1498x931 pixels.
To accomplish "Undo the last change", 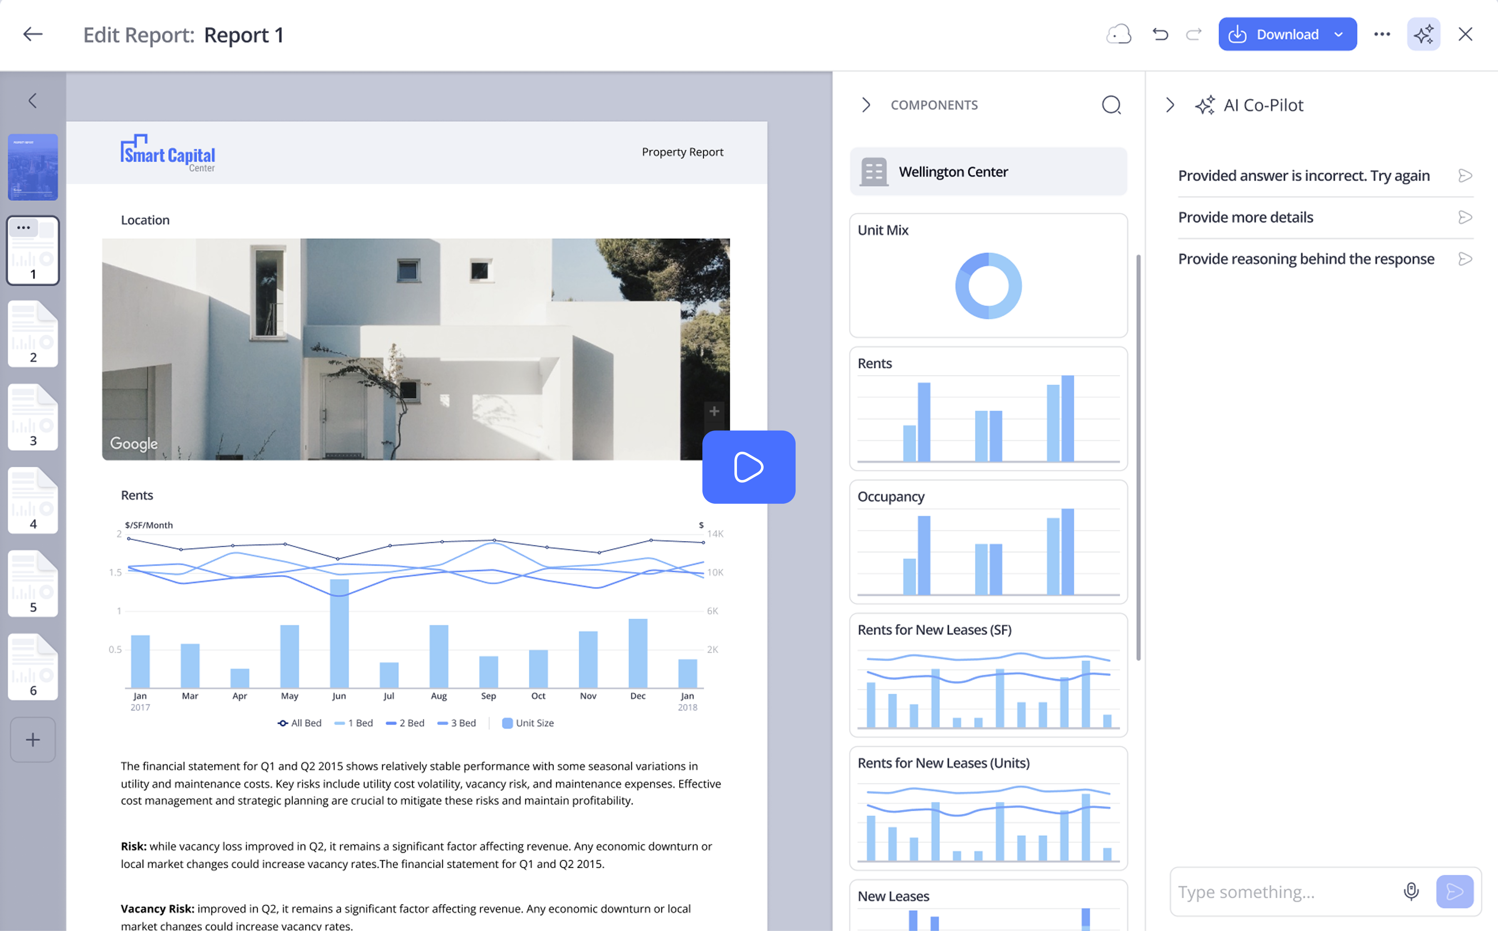I will click(x=1161, y=35).
